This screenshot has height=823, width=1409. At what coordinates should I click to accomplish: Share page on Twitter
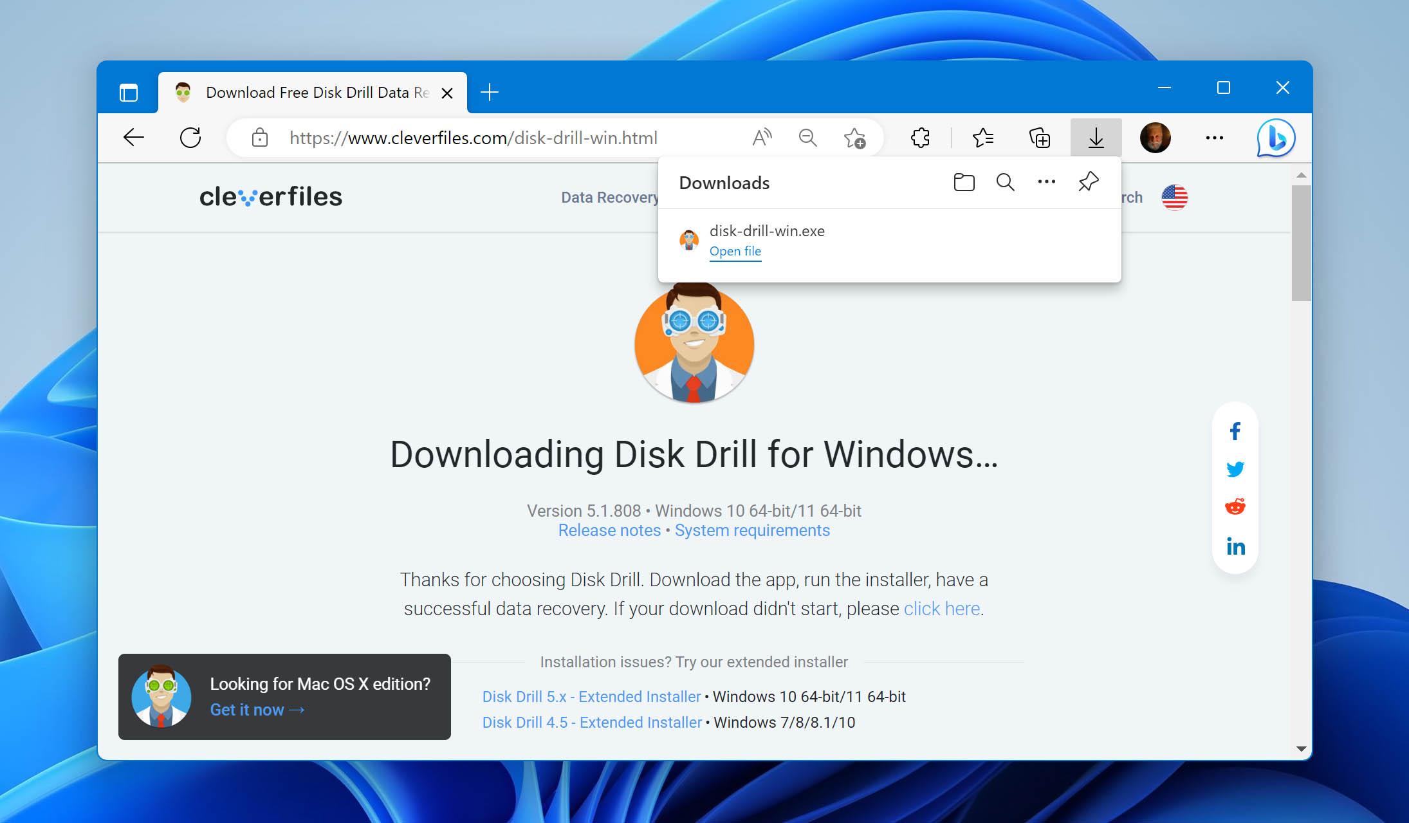(1235, 469)
